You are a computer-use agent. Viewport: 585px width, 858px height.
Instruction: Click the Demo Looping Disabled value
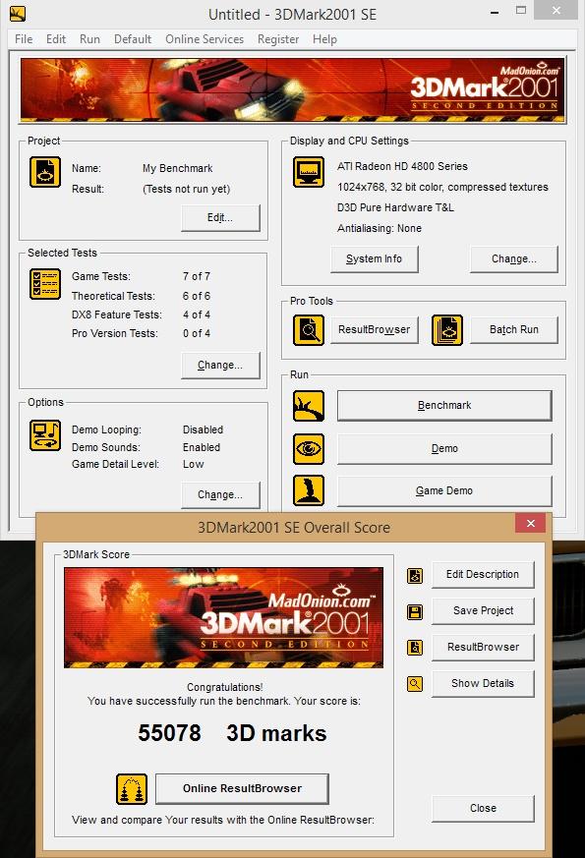tap(203, 430)
